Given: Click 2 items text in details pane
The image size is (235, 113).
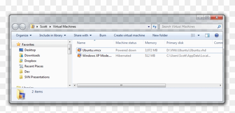Looking at the screenshot, I should click(x=37, y=92).
